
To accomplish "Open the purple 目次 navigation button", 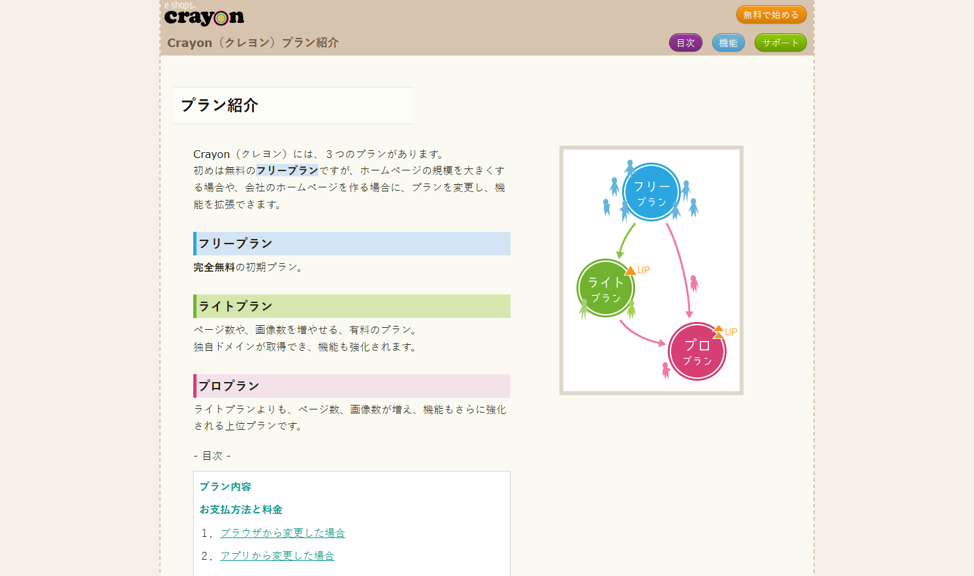I will [x=685, y=42].
